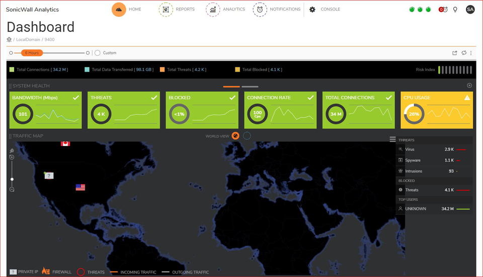Open the Notifications alarm clock icon
The width and height of the screenshot is (483, 277).
click(x=260, y=10)
